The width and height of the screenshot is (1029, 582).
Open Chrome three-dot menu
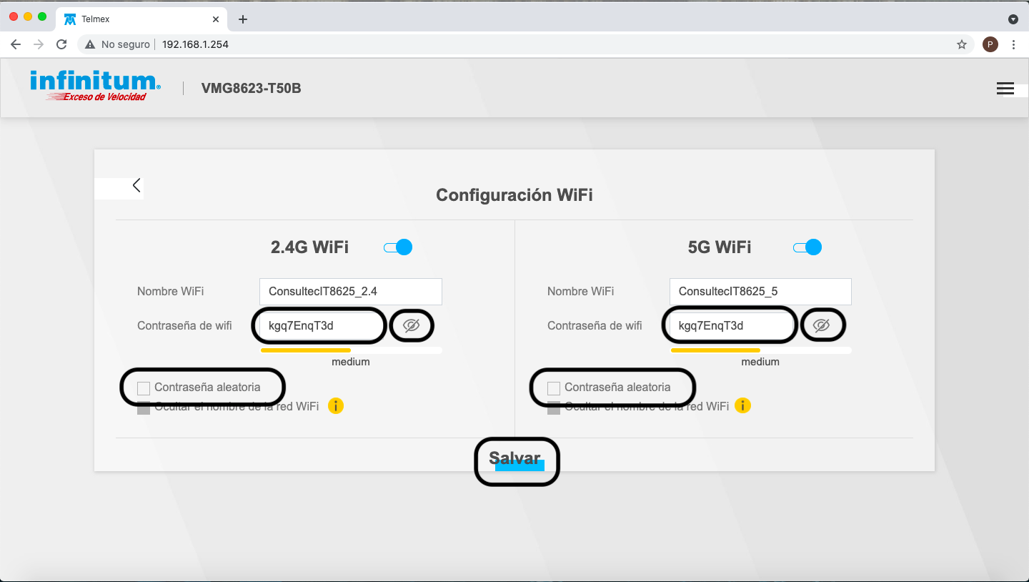tap(1013, 44)
